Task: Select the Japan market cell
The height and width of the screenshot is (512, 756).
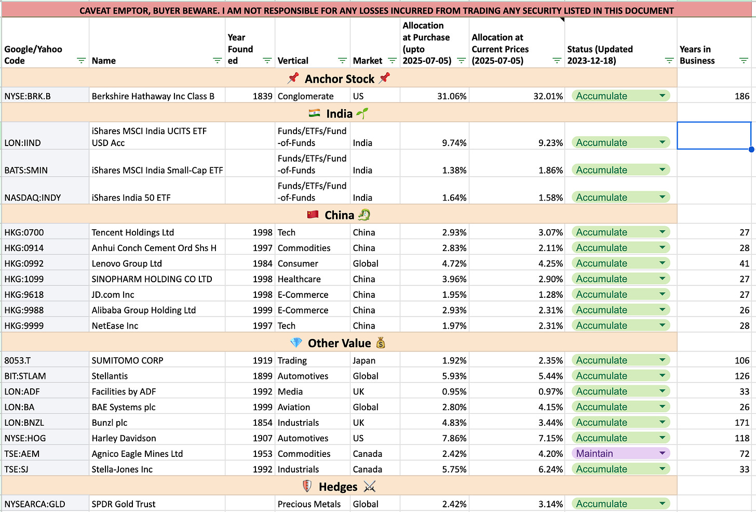Action: (375, 360)
